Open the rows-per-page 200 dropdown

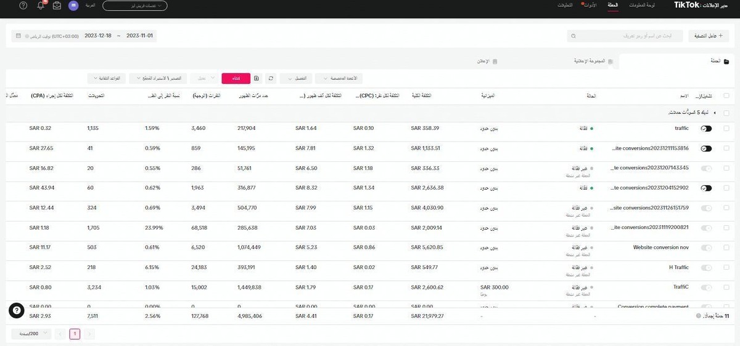tap(30, 334)
